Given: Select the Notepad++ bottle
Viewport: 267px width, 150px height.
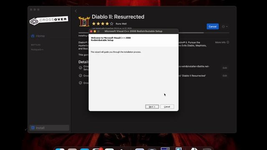Looking at the screenshot, I should tap(37, 50).
